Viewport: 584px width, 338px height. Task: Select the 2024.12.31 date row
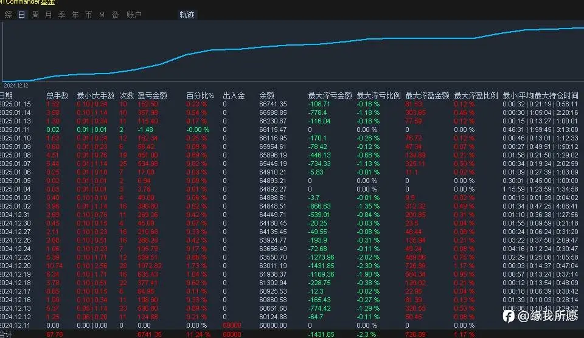(15, 215)
